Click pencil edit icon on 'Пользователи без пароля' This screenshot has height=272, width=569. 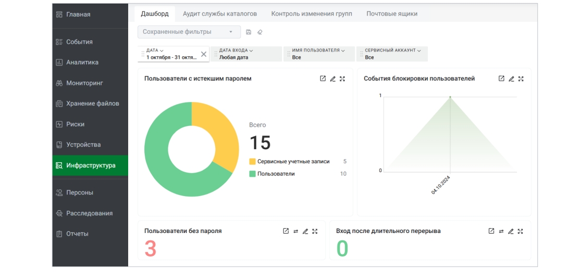tap(305, 231)
